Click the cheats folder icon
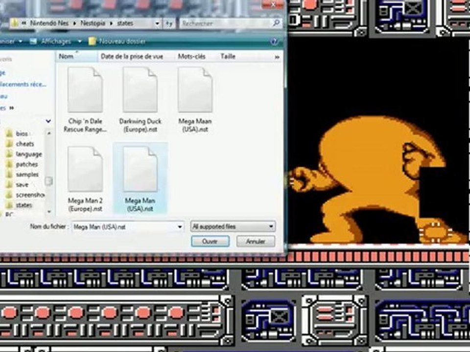This screenshot has width=470, height=352. 9,144
